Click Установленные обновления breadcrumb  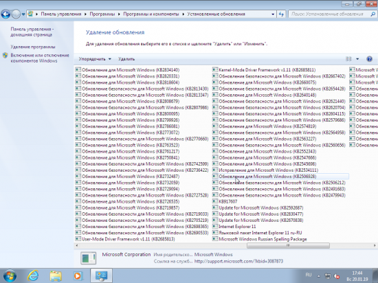216,14
